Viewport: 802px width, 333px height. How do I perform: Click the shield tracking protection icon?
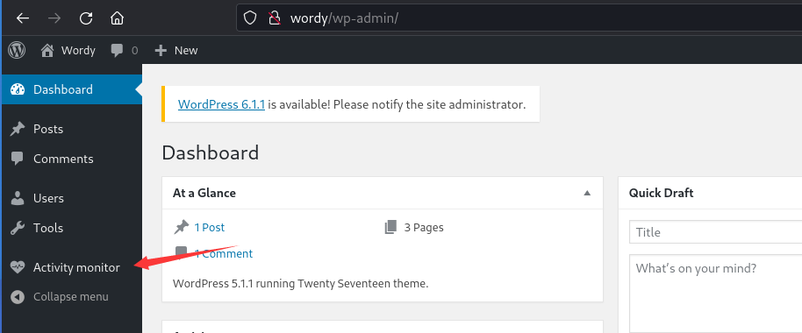(x=249, y=18)
